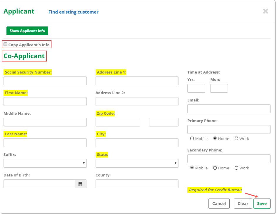277x215 pixels.
Task: Select Work for Primary Phone type
Action: (236, 139)
